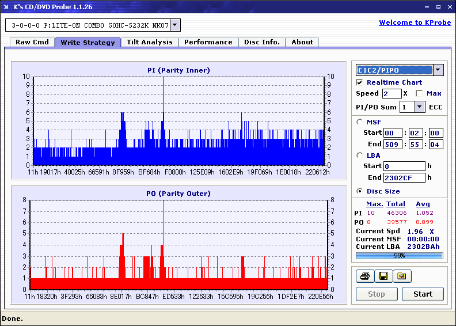Image resolution: width=456 pixels, height=326 pixels.
Task: Choose the Disc Size radio option
Action: (x=360, y=191)
